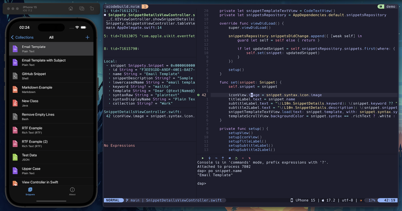The height and width of the screenshot is (211, 402).
Task: Select the demo tab label
Action: 391,7
